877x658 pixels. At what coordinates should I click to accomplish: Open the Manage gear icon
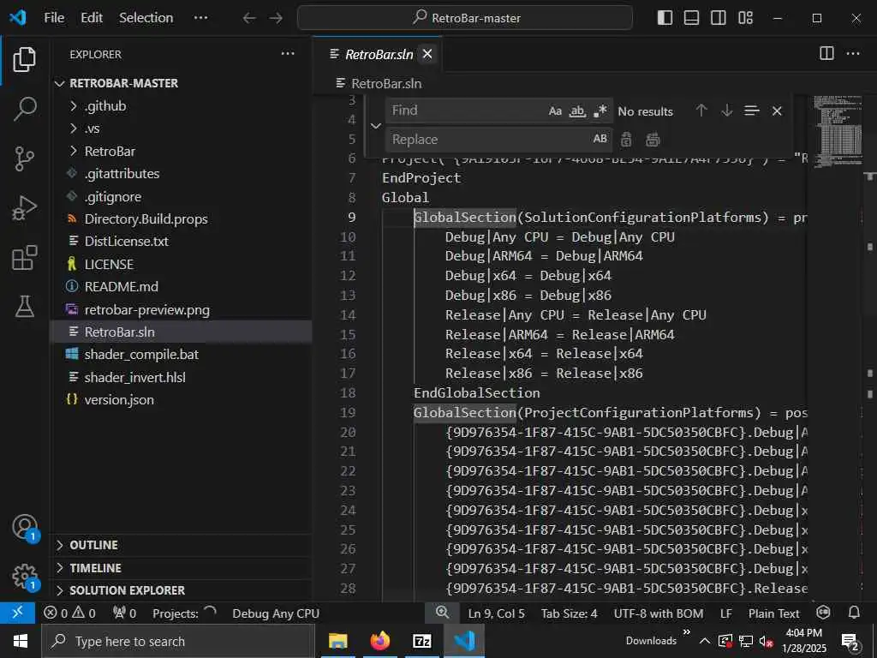[24, 577]
